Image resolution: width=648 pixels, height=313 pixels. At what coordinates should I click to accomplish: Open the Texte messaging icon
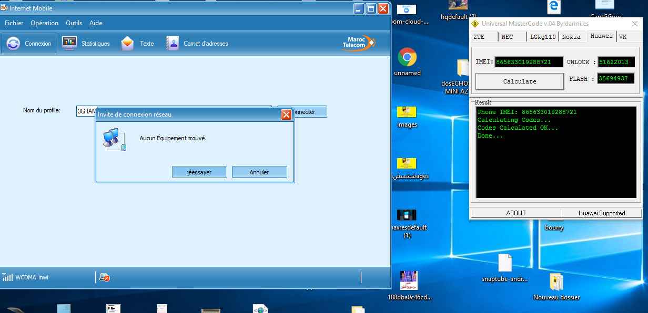[137, 44]
